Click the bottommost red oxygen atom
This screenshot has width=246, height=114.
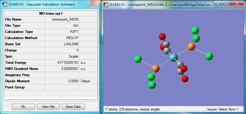pyautogui.click(x=185, y=78)
